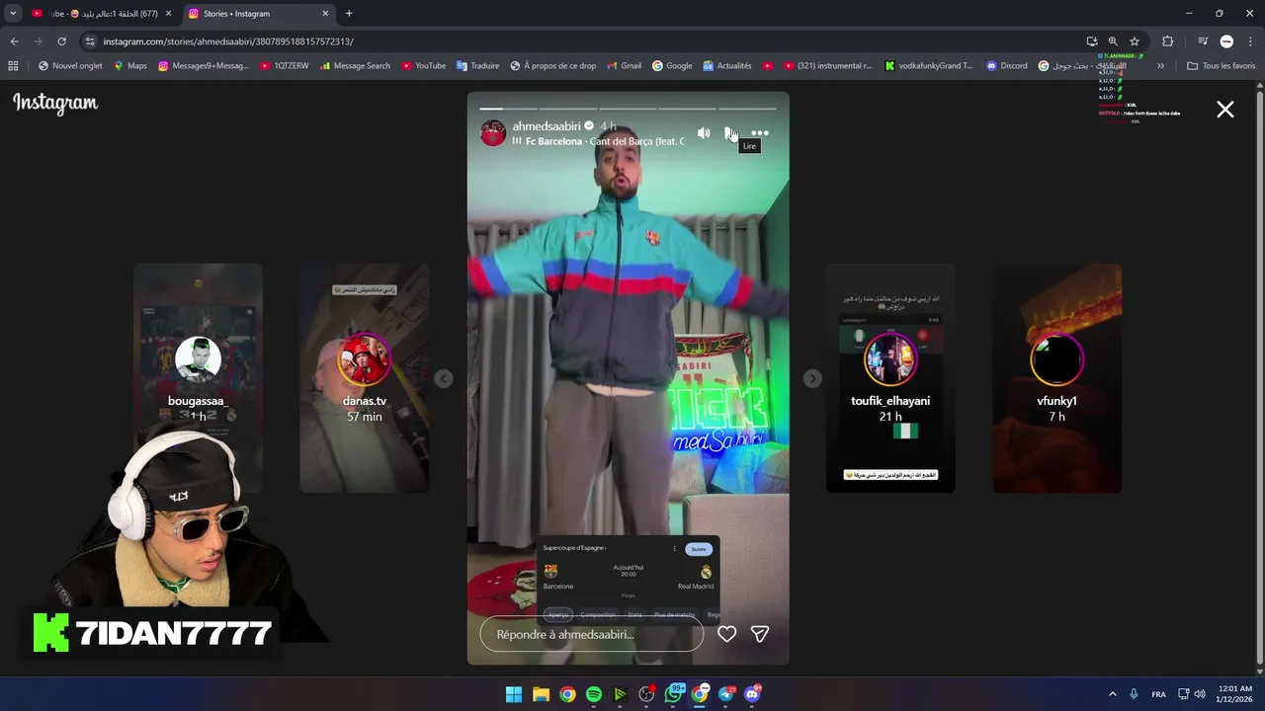
Task: Go to next story with right arrow
Action: 811,378
